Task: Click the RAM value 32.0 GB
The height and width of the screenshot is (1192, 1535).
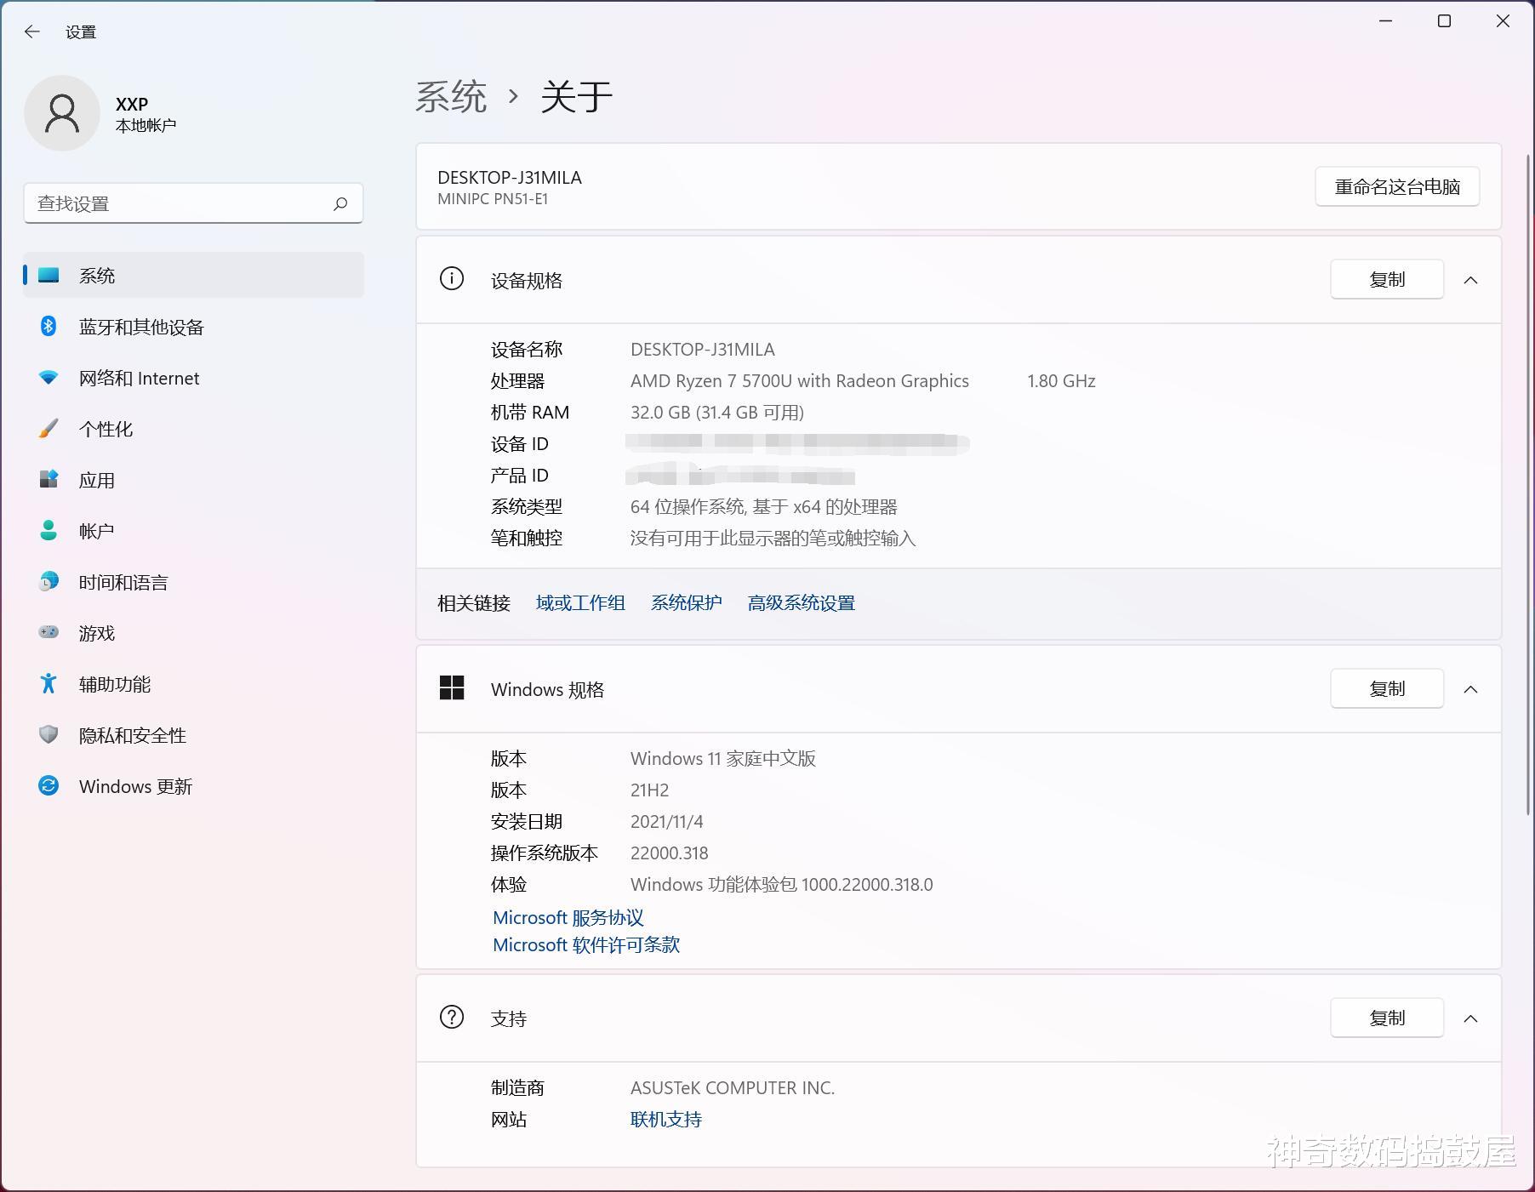Action: coord(716,412)
